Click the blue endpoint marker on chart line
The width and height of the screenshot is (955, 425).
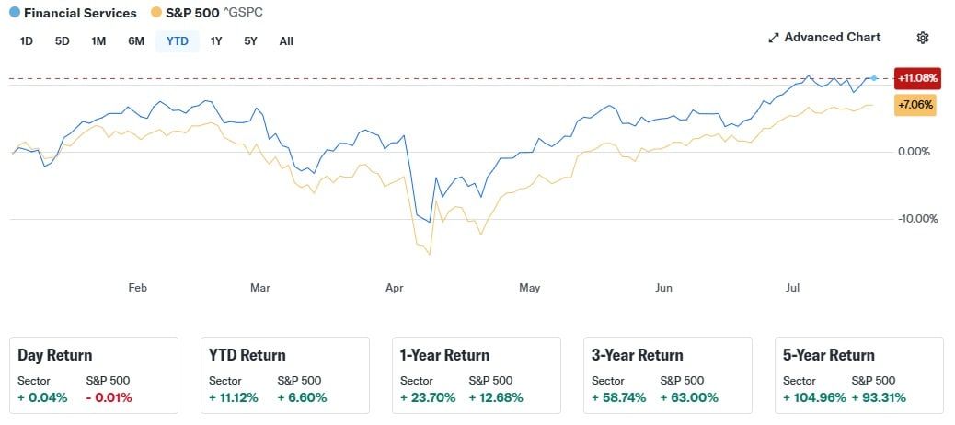[x=874, y=79]
